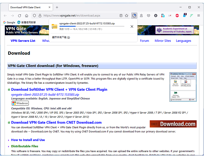Expand the How to Install arrow bullet
205x158 pixels.
coord(9,140)
